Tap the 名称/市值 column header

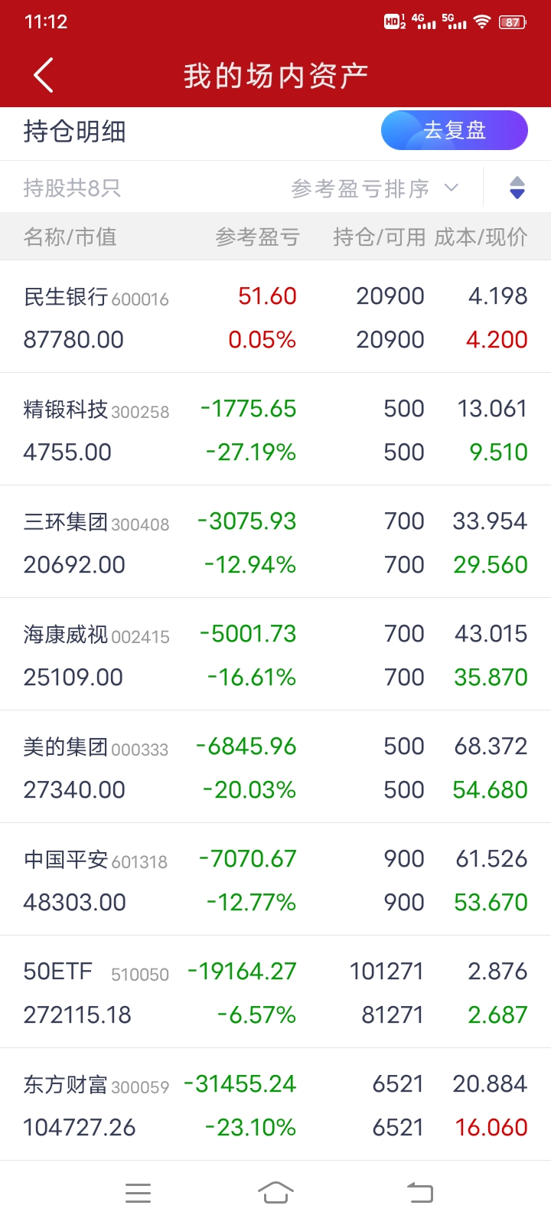[70, 237]
